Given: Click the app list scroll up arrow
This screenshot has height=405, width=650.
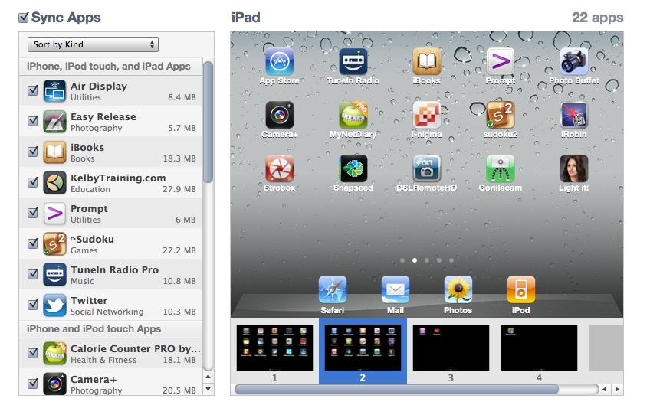Looking at the screenshot, I should 208,377.
